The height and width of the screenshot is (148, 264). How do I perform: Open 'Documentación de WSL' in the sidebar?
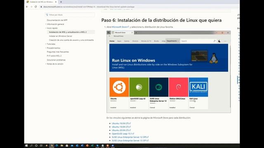(x=57, y=20)
